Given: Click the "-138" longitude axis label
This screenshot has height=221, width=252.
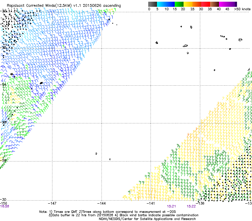Looking at the screenshot, I should [200, 204].
